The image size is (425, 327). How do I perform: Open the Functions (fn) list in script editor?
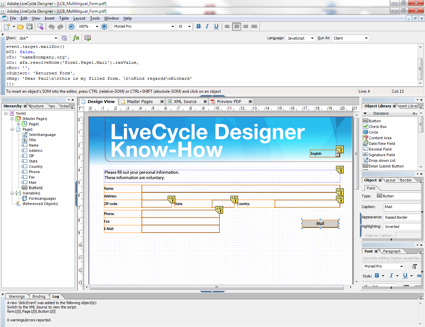tap(76, 38)
